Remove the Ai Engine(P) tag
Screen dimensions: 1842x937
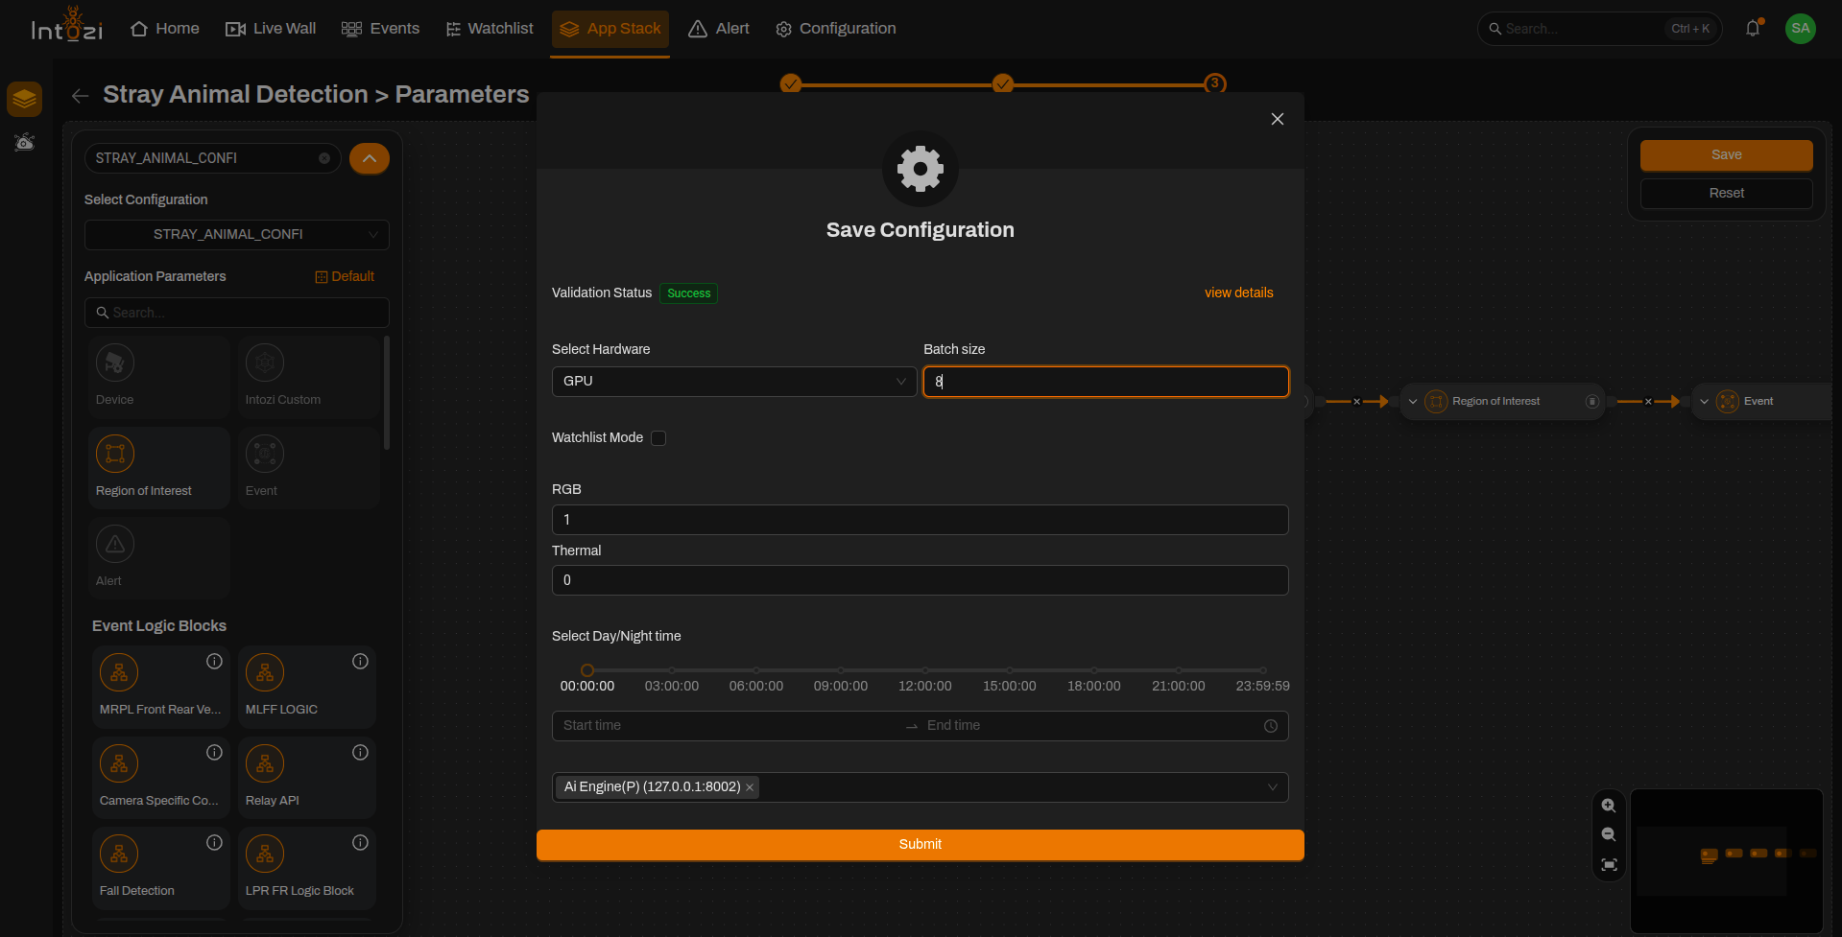pos(750,787)
